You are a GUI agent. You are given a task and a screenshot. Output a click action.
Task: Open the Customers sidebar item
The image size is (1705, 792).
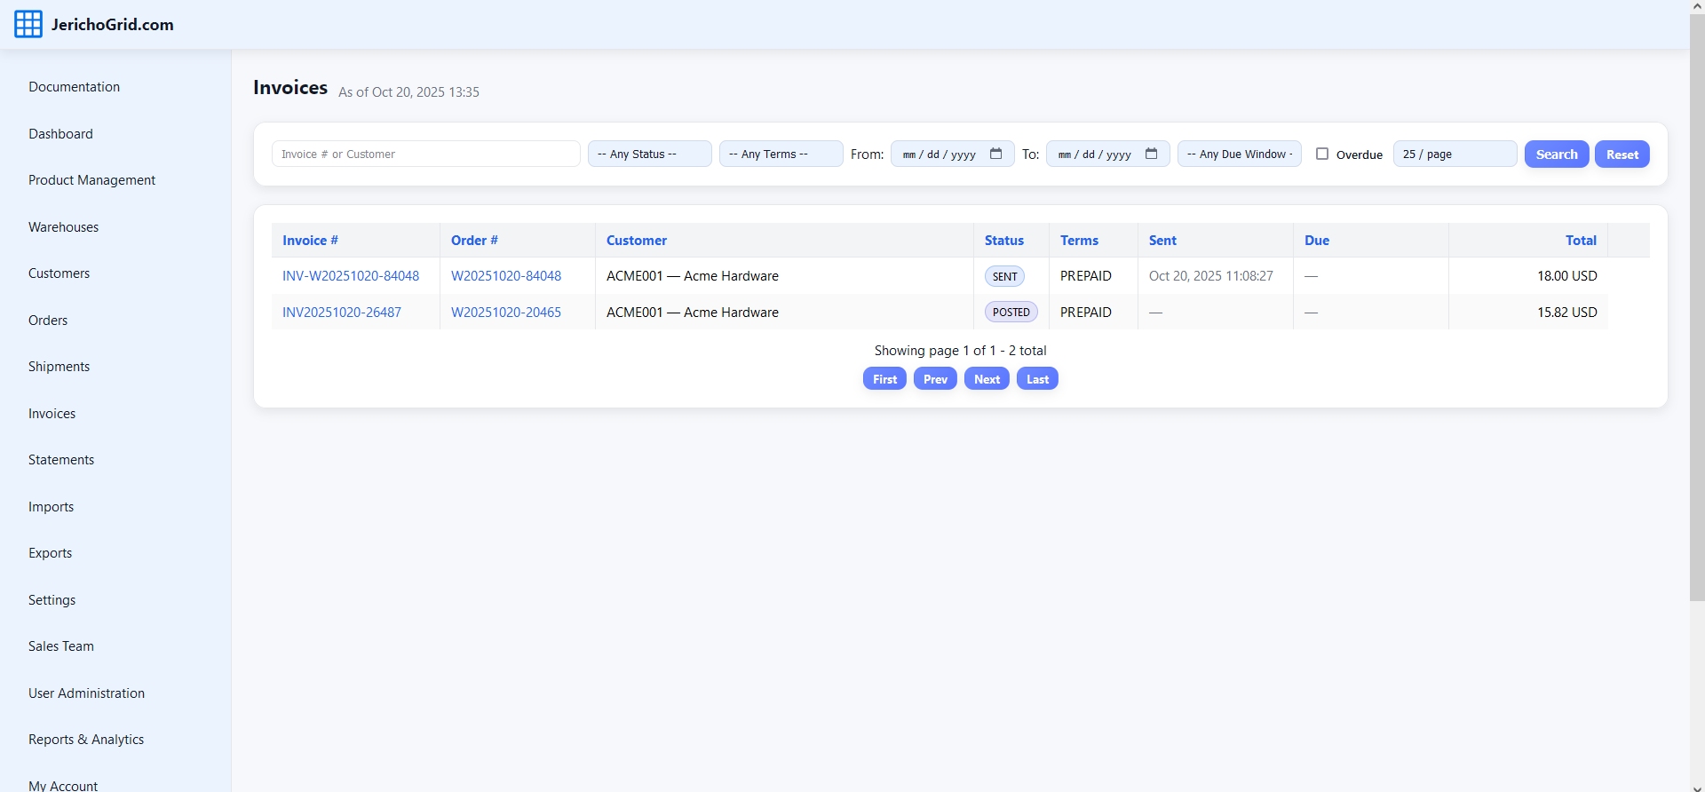coord(59,273)
